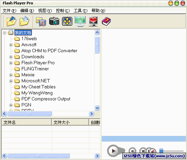Open the folder tools settings icon
The height and width of the screenshot is (160, 187).
(x=41, y=21)
